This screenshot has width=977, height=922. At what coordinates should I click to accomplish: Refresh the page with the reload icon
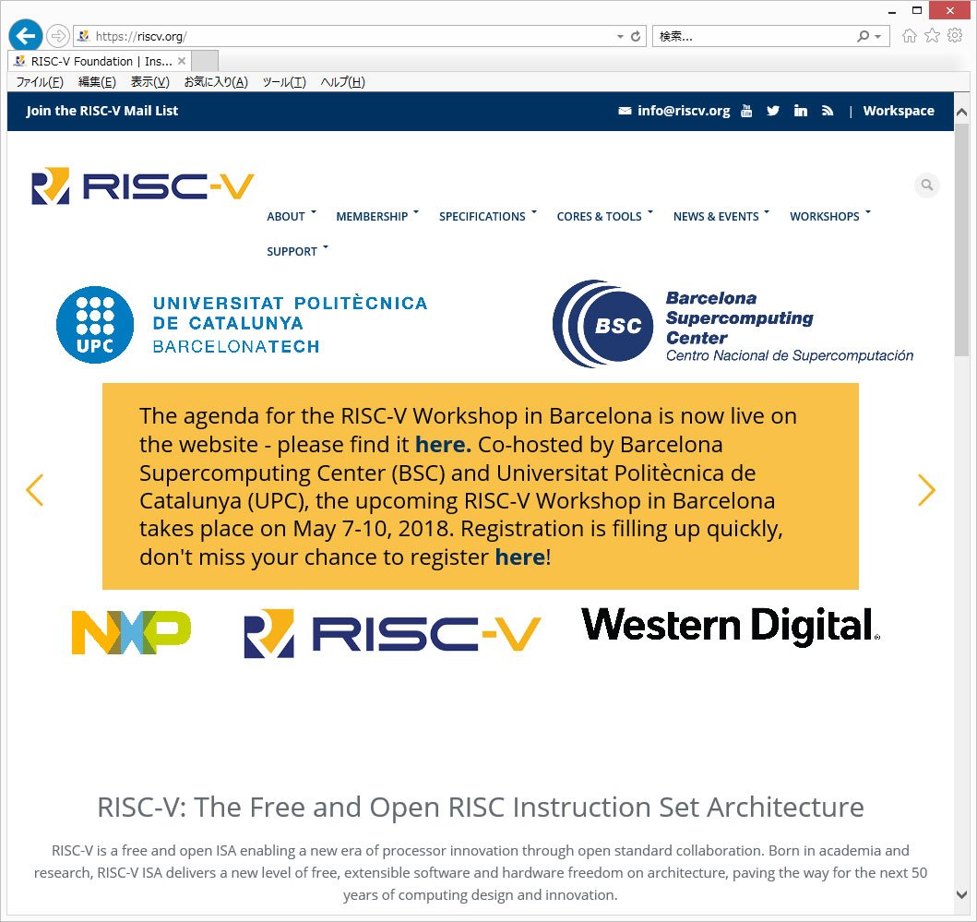coord(636,36)
